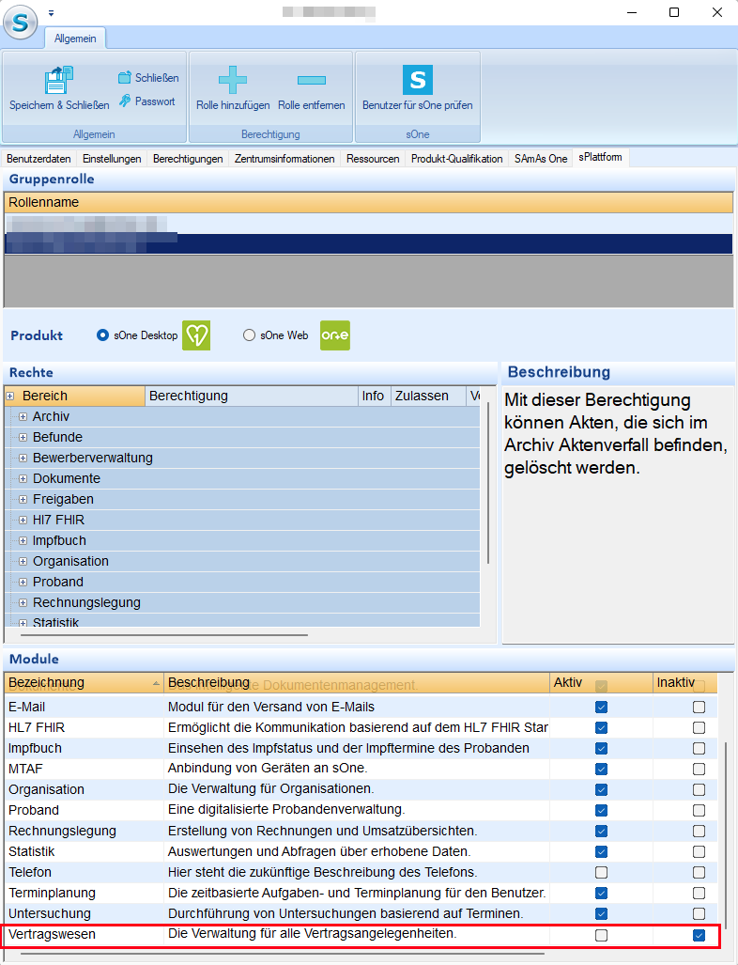Select the Rechnungslegung module name cell
738x965 pixels.
(85, 832)
